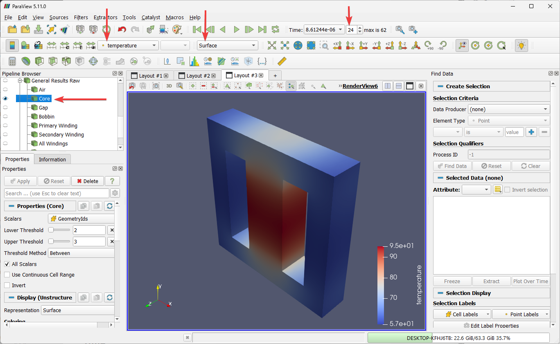
Task: Check the Invert checkbox
Action: [x=7, y=285]
